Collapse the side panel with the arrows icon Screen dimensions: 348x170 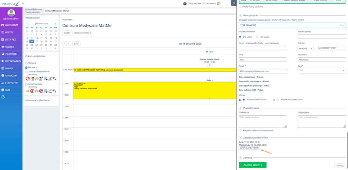coord(233,3)
